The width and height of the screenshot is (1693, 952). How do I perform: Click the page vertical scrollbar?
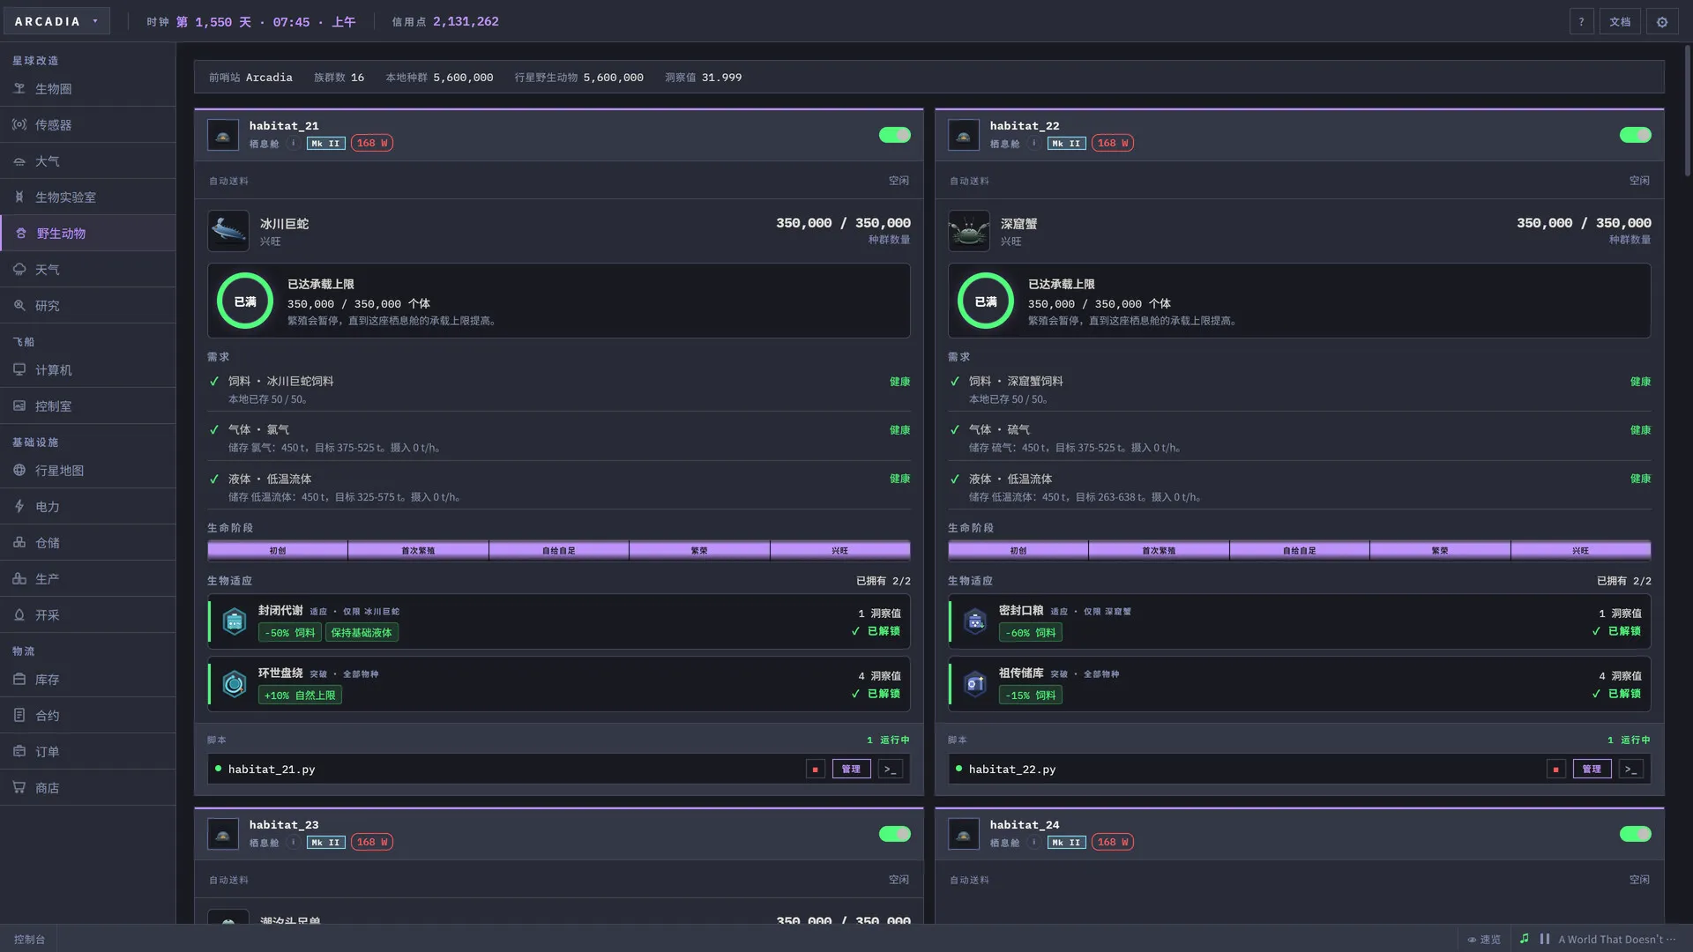1688,110
